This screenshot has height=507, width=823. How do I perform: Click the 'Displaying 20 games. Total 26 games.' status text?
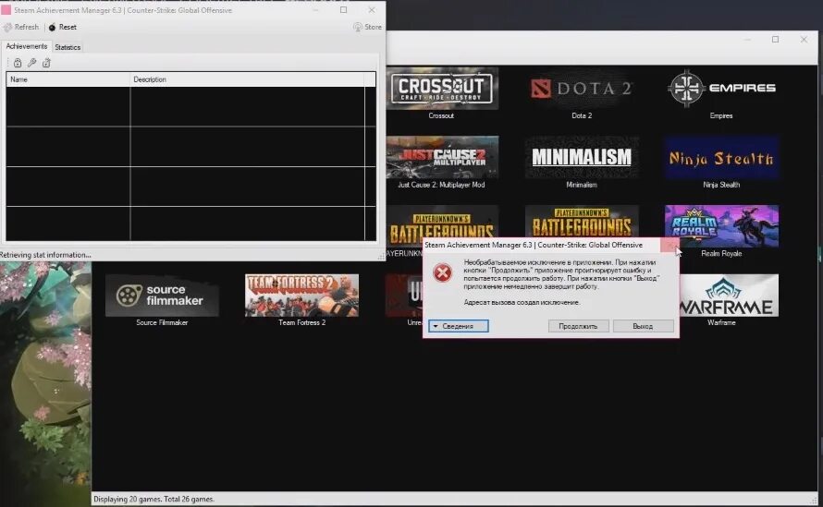[154, 499]
